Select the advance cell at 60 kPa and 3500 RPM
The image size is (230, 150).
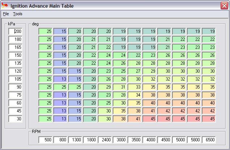[x=134, y=103]
